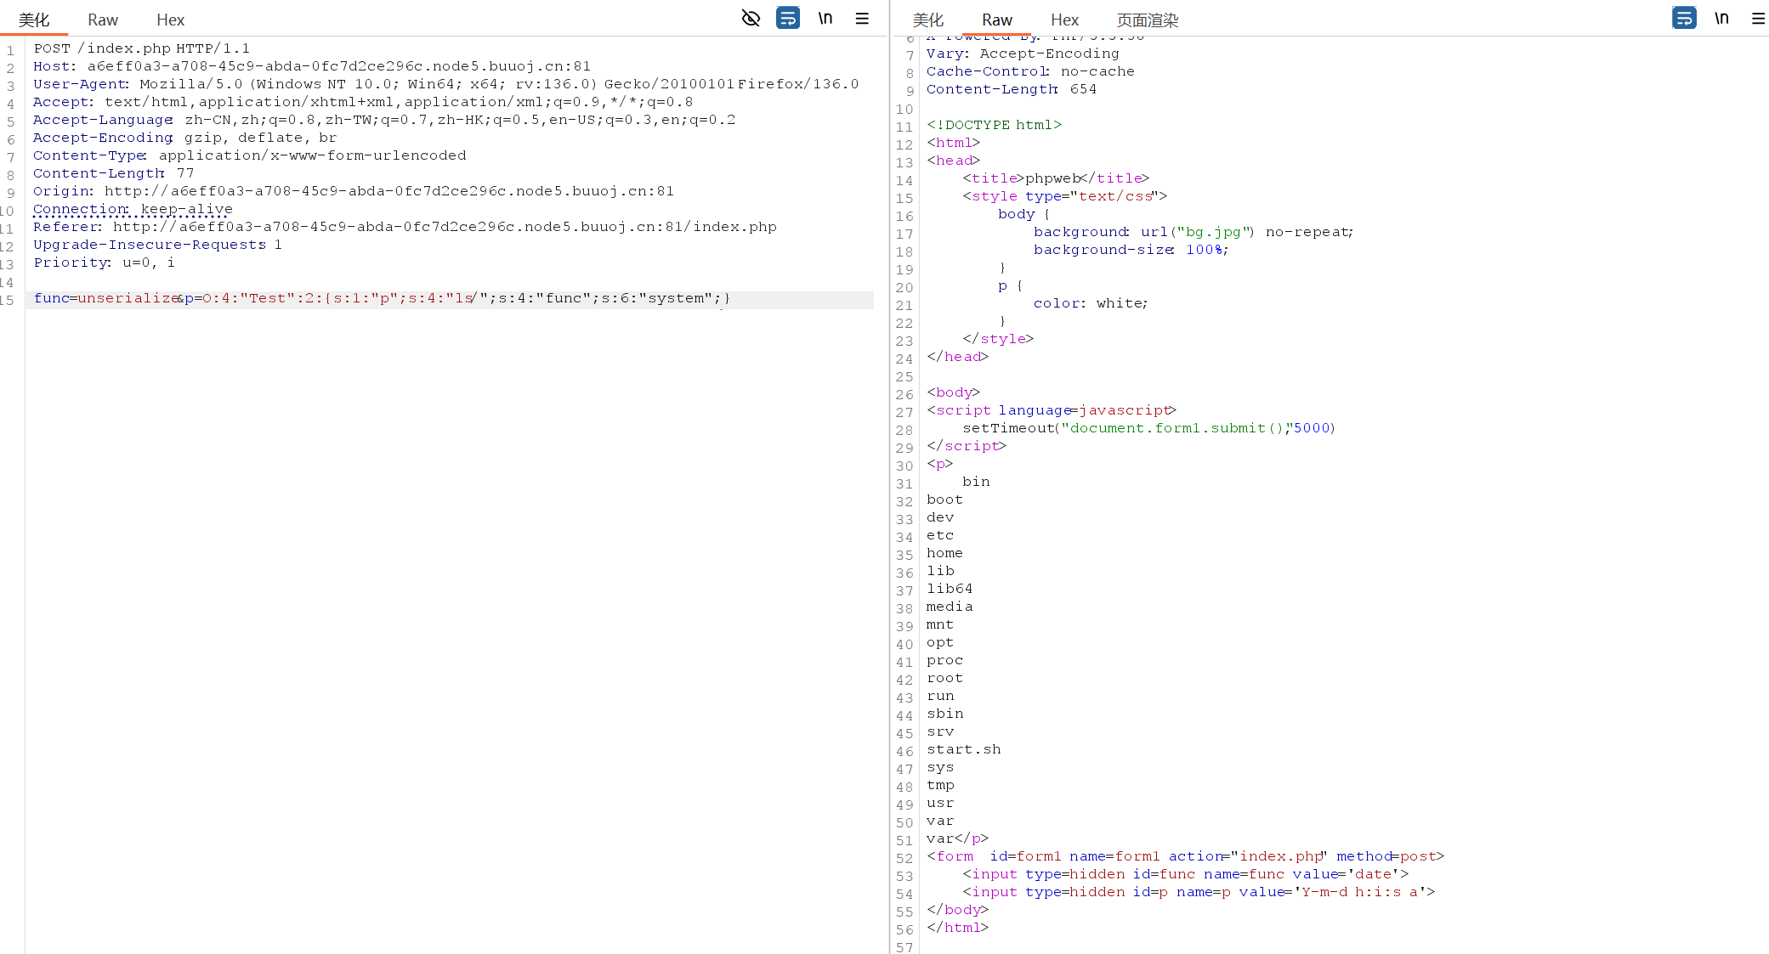1769x954 pixels.
Task: Open request panel hamburger menu
Action: click(x=862, y=18)
